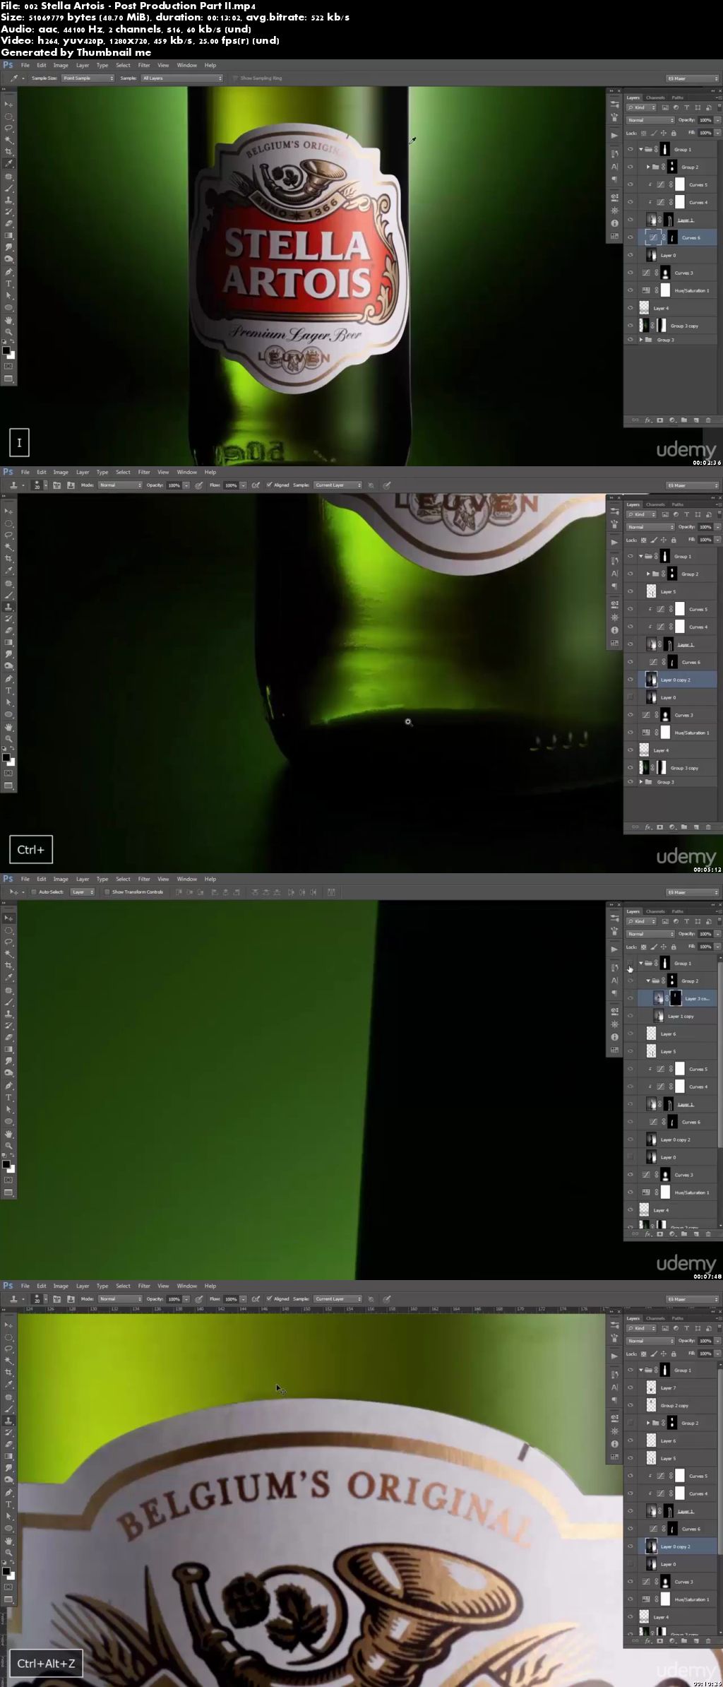Screen dimensions: 723x1687
Task: Open the Kind filter dropdown in first frame
Action: point(641,107)
